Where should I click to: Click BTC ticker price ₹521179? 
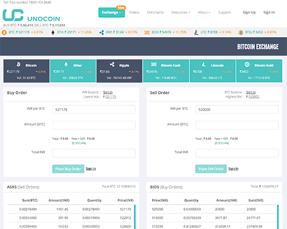click(x=22, y=32)
